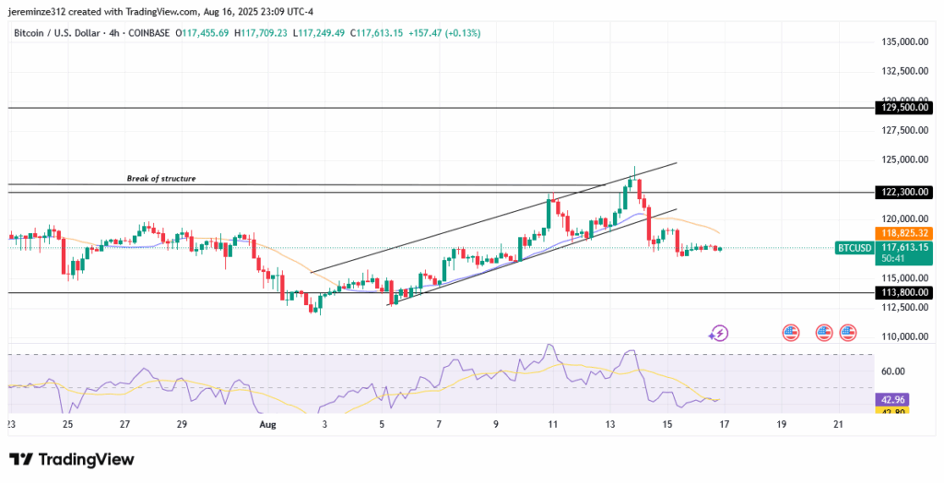Click the rightmost US flag event icon
The width and height of the screenshot is (944, 483).
pos(848,332)
